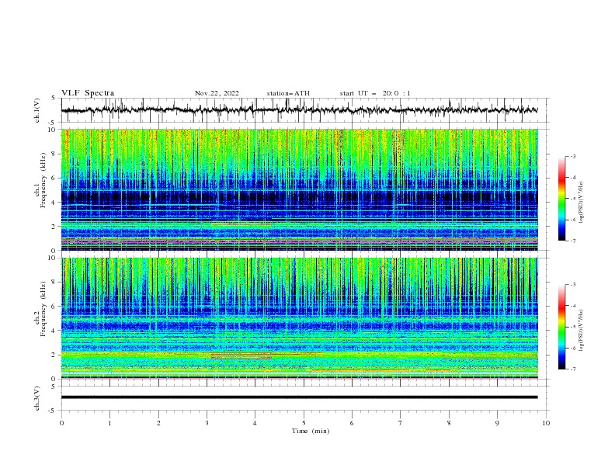Viewport: 615px width, 475px height.
Task: Click ch.1 color scale log(PSD) label
Action: [x=582, y=202]
